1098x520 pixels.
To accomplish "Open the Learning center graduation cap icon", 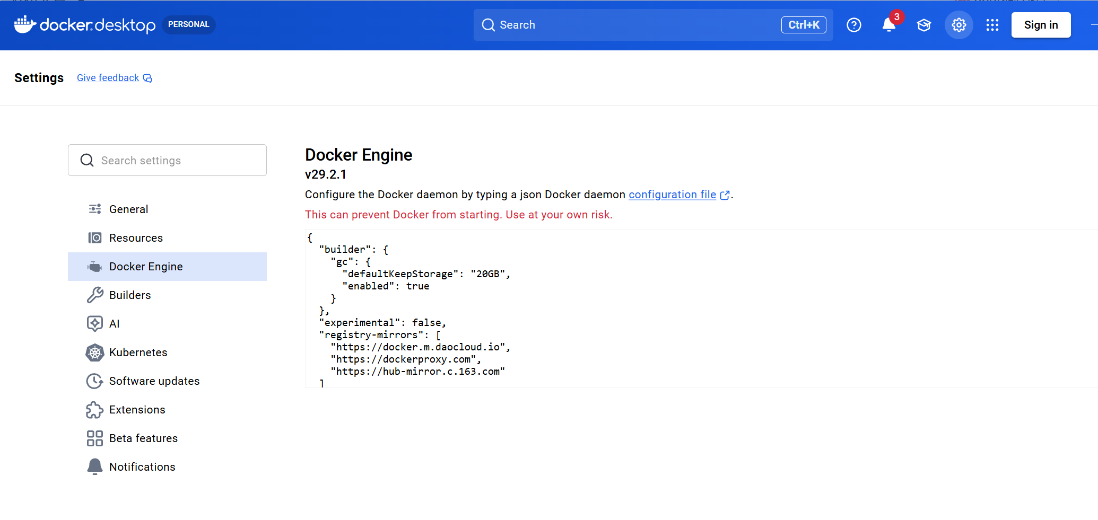I will pos(923,25).
